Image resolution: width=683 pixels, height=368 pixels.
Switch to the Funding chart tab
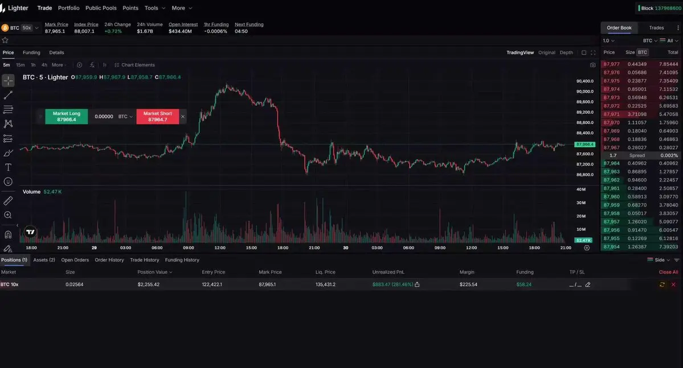tap(31, 53)
